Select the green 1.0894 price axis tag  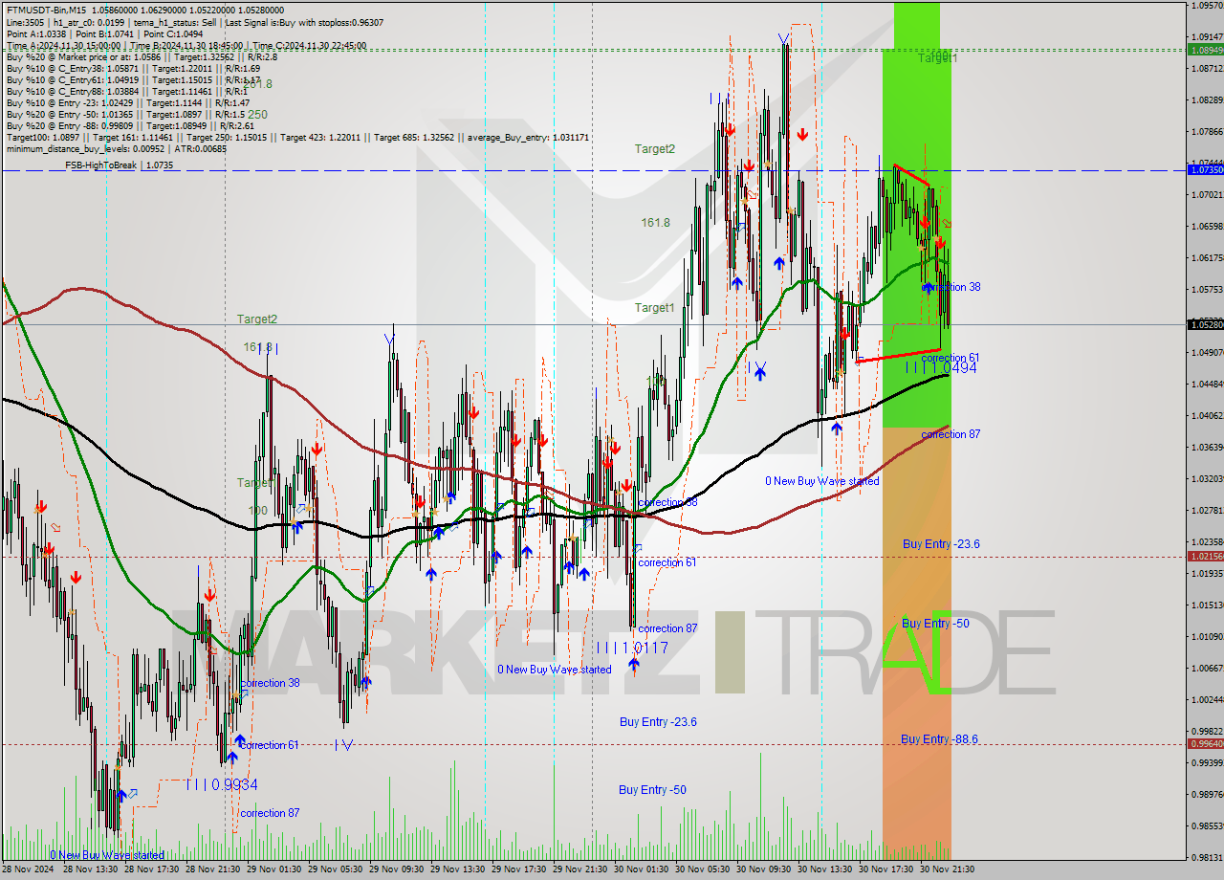coord(1205,49)
